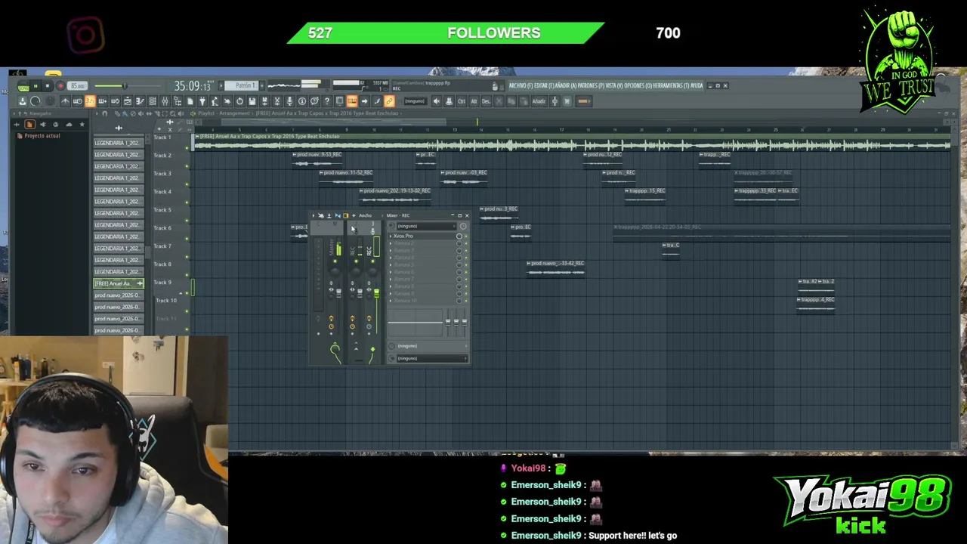Click the info circle icon
This screenshot has height=544, width=967.
click(301, 101)
